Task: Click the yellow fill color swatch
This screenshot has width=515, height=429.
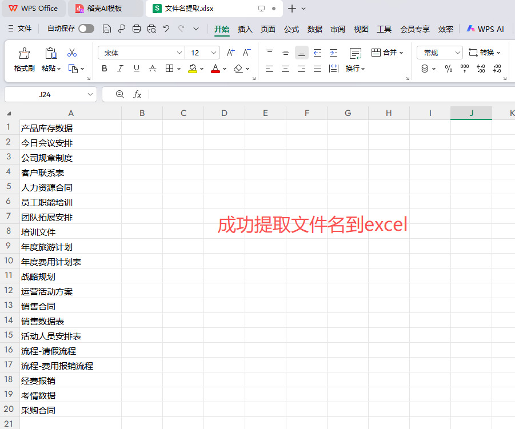Action: [193, 69]
